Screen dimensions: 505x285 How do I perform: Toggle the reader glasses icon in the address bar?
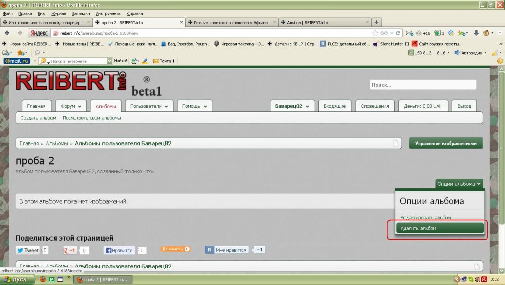[x=384, y=33]
